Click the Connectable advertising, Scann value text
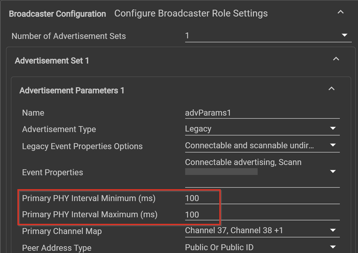358x253 pixels. click(x=243, y=162)
